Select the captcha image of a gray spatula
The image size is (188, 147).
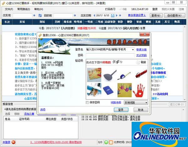(109, 75)
